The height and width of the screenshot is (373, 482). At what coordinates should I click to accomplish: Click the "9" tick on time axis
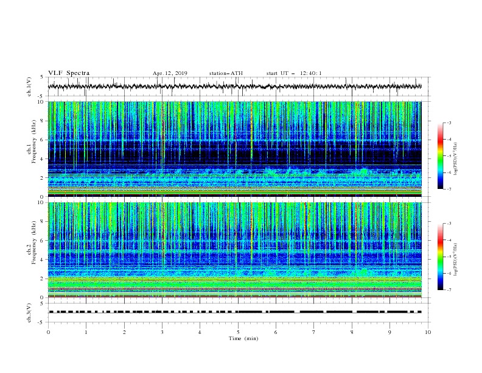pyautogui.click(x=389, y=332)
